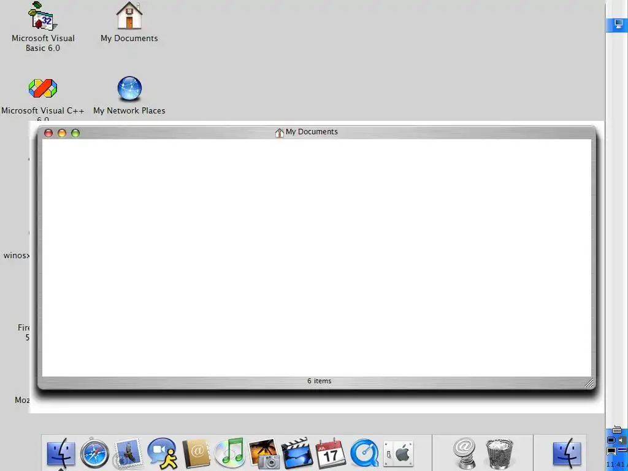Launch Safari compass icon in the dock
Viewport: 628px width, 471px height.
coord(94,453)
